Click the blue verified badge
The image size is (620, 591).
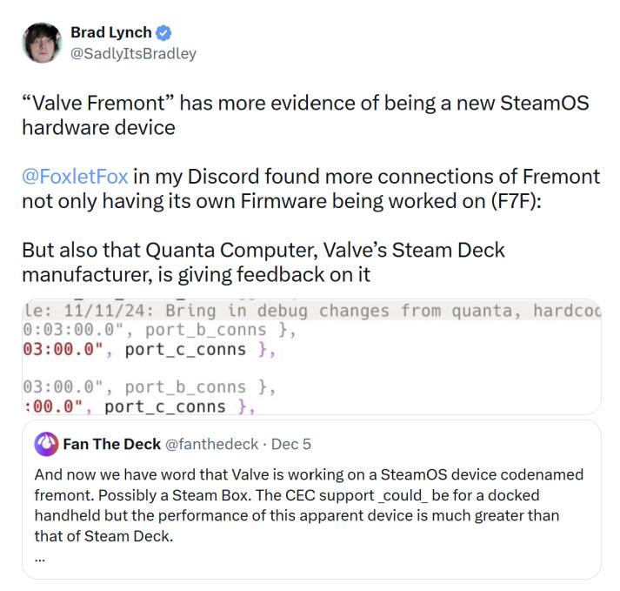point(164,32)
